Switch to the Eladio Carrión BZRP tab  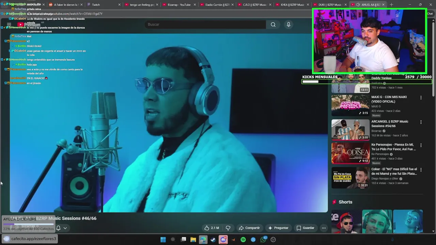pos(217,5)
